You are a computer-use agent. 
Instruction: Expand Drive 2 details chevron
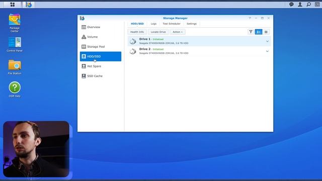tap(267, 51)
